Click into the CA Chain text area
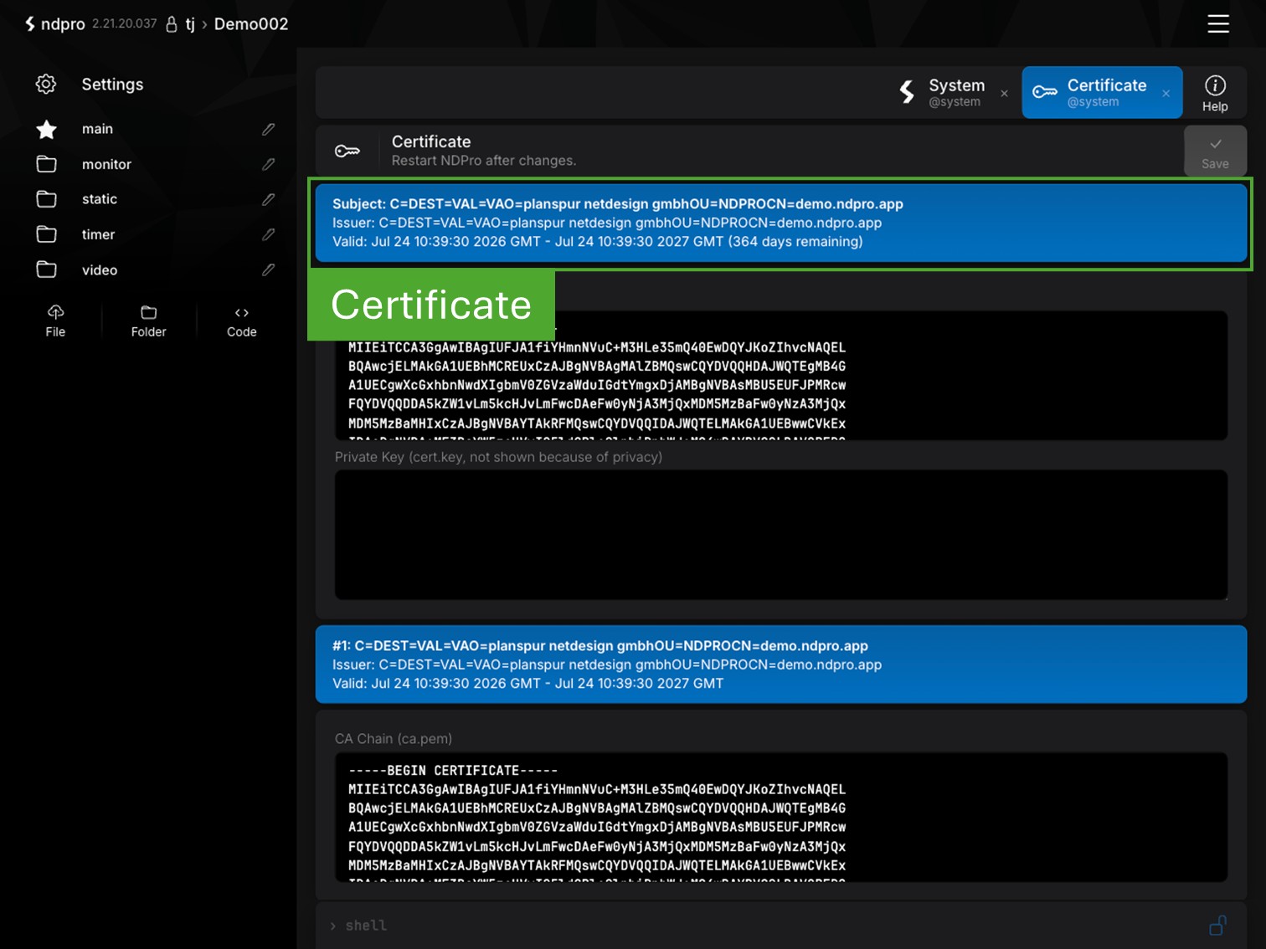 (x=781, y=817)
